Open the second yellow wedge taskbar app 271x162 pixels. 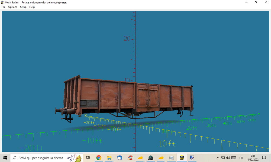[161, 158]
